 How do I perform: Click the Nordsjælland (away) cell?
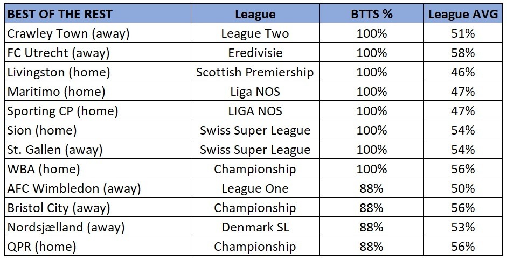point(98,227)
